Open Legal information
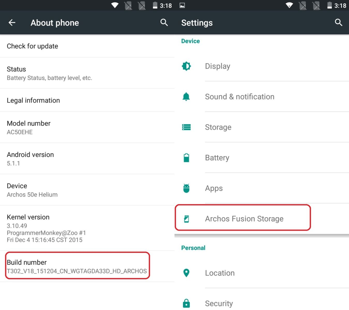 click(x=33, y=100)
